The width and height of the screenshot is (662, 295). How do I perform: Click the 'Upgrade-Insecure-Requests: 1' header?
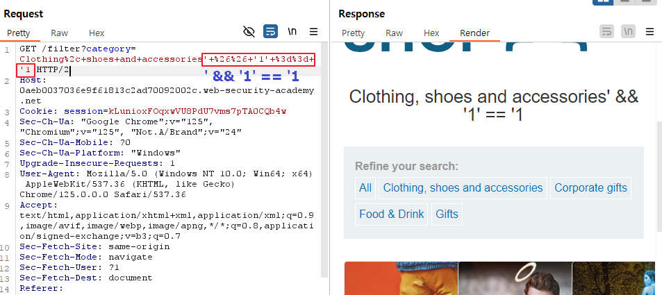[97, 163]
